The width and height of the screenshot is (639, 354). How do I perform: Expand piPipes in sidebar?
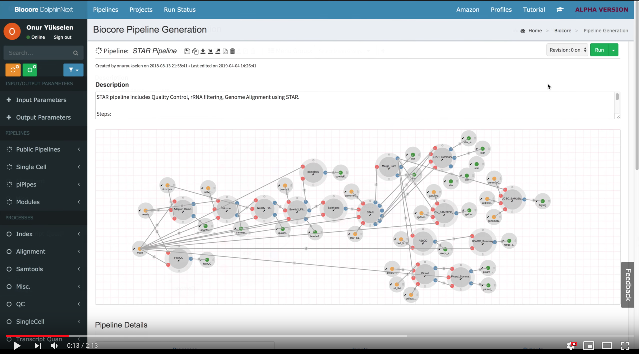click(x=43, y=184)
